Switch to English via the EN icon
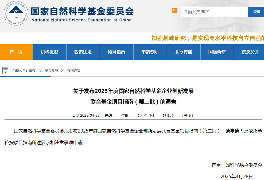The image size is (264, 180). coord(174,10)
